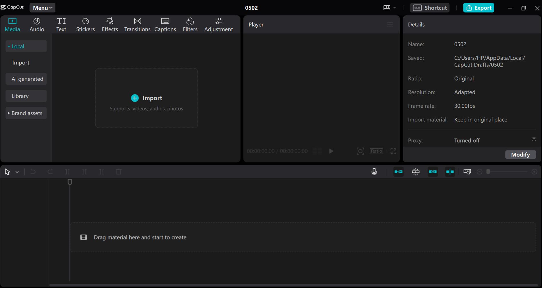Viewport: 542px width, 288px height.
Task: Open the Audio media panel
Action: [37, 24]
